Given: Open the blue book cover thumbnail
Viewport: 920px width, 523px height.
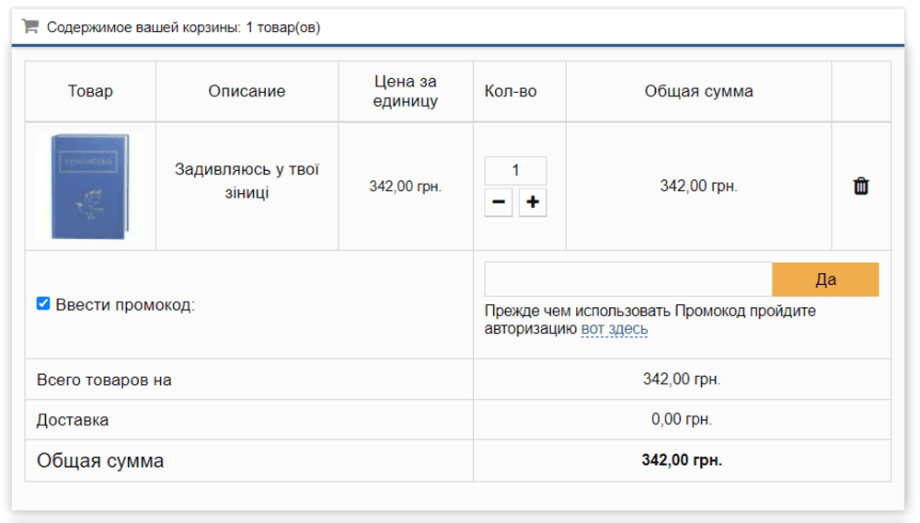Looking at the screenshot, I should 90,187.
